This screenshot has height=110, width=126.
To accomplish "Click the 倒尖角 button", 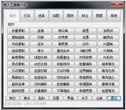I will (x=63, y=31).
